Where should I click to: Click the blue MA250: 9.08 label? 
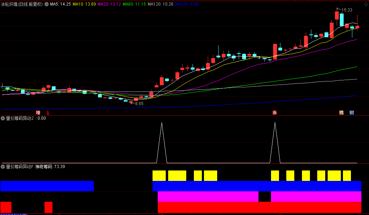pos(187,4)
